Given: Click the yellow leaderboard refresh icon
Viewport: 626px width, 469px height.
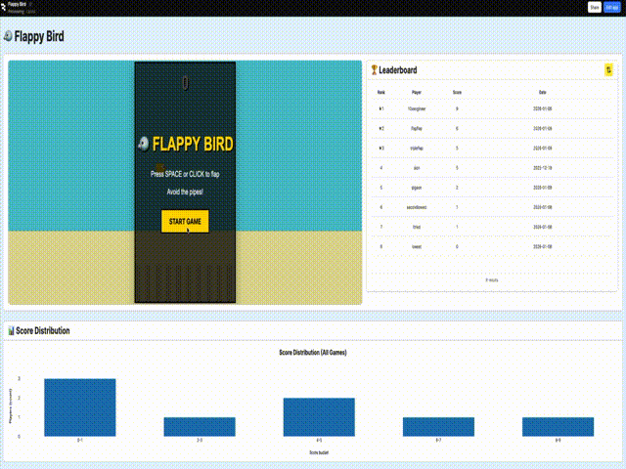Looking at the screenshot, I should pos(608,70).
